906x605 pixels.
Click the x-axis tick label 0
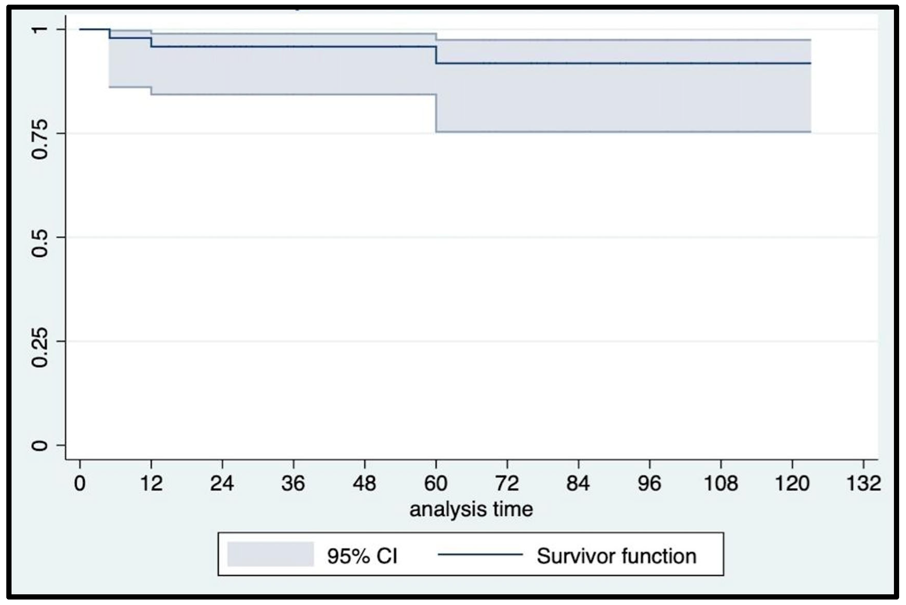pyautogui.click(x=80, y=483)
